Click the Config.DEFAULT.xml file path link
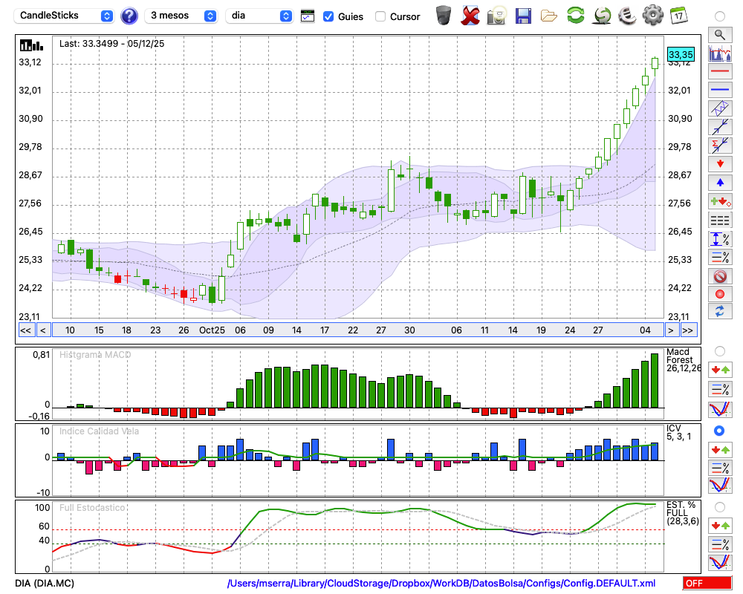Viewport: 743px width, 594px height. tap(441, 584)
